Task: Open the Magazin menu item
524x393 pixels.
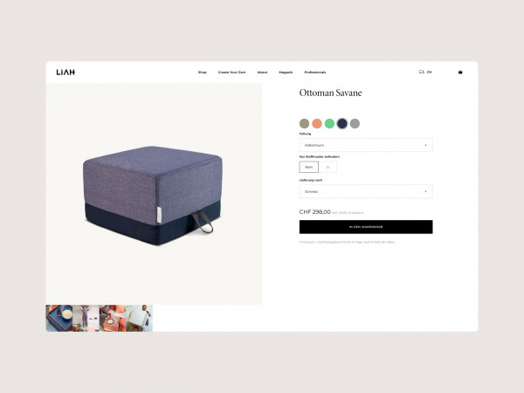Action: [x=286, y=72]
